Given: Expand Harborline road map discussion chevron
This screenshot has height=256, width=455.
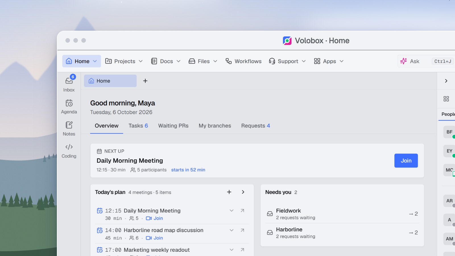Looking at the screenshot, I should (x=231, y=230).
